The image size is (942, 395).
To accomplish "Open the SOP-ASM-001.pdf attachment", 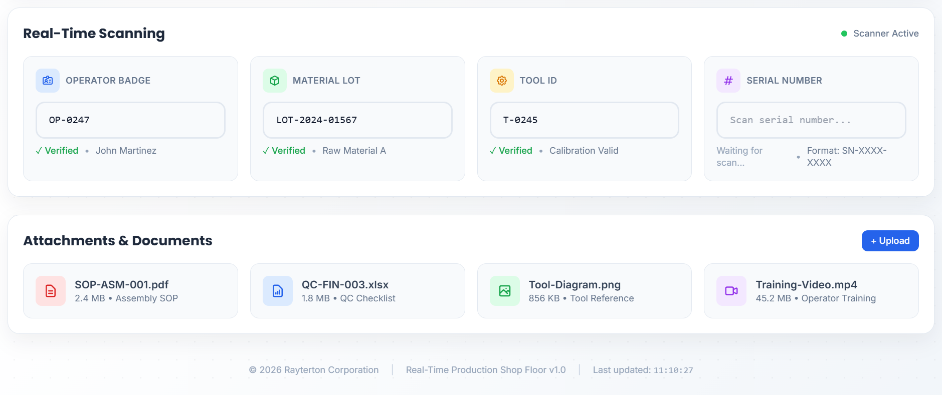I will (122, 285).
